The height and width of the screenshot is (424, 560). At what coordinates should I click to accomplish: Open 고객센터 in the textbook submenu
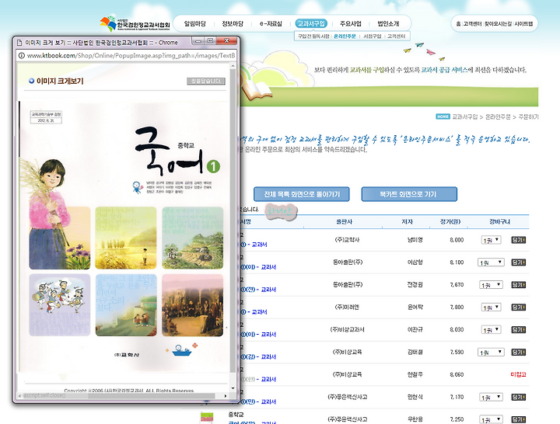click(x=396, y=36)
